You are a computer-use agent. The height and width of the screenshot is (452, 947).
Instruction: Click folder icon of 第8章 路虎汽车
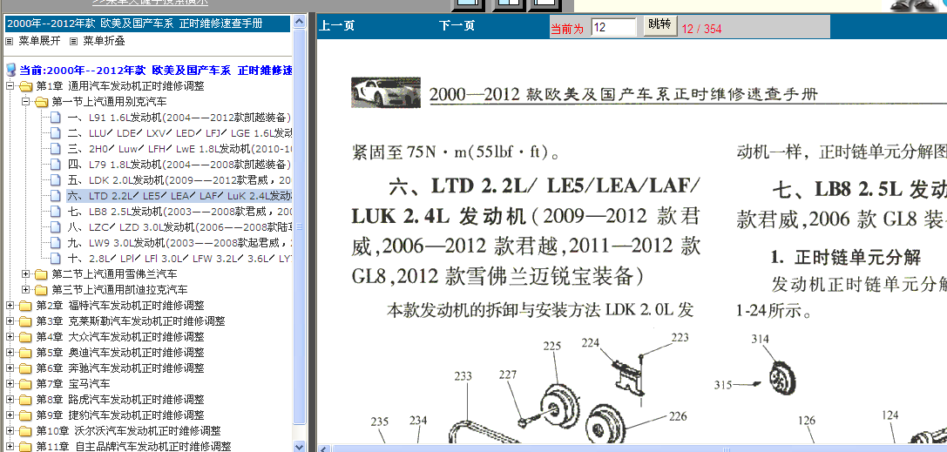click(25, 400)
